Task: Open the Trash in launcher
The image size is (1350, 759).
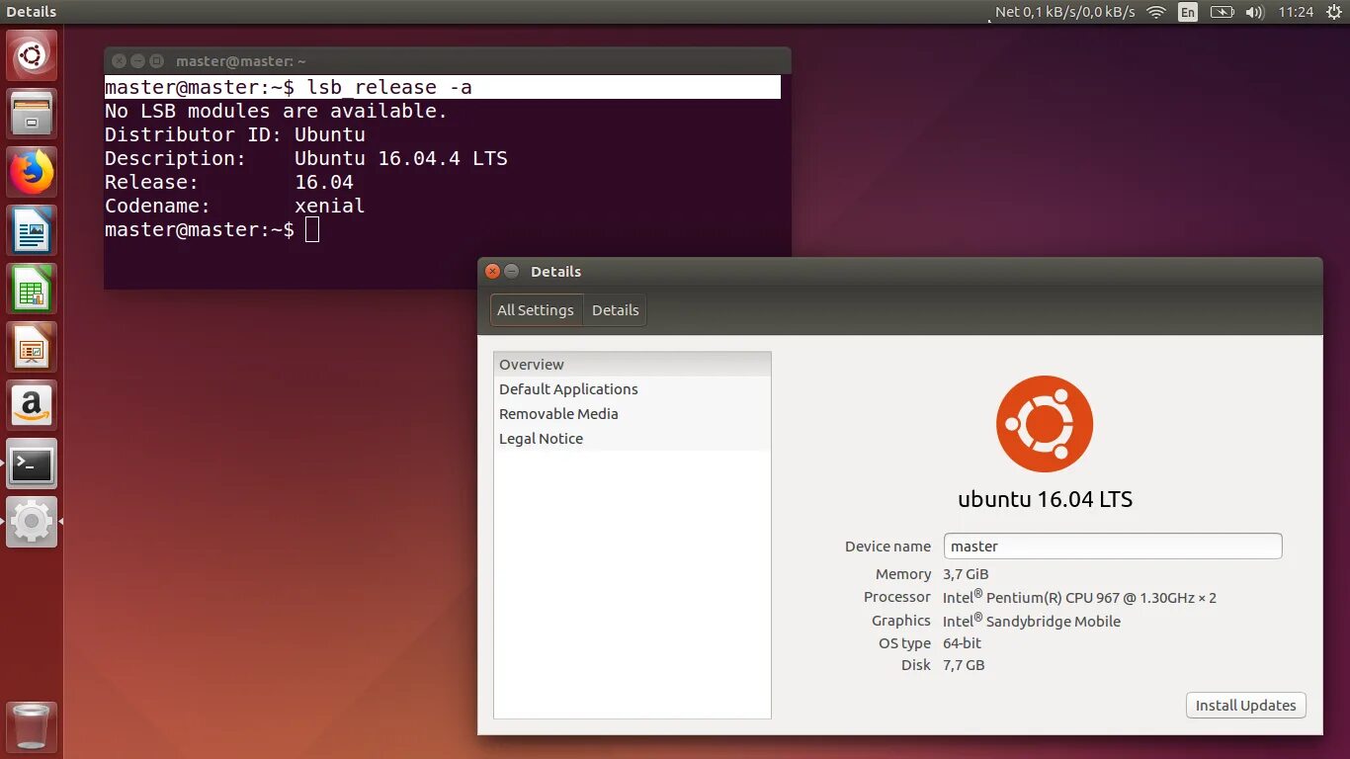Action: (x=32, y=726)
